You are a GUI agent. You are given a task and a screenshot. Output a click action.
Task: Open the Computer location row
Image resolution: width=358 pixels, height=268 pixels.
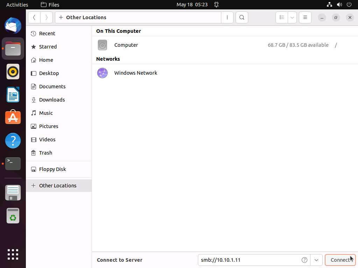(x=126, y=45)
